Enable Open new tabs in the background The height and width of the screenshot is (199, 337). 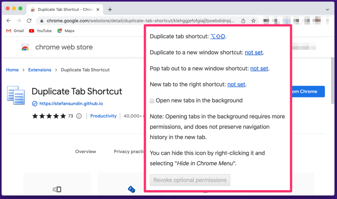point(152,101)
